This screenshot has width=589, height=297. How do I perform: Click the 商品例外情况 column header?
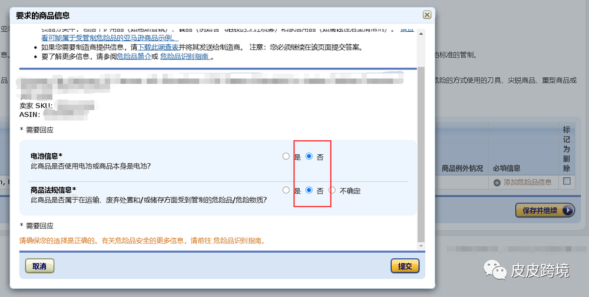(462, 169)
